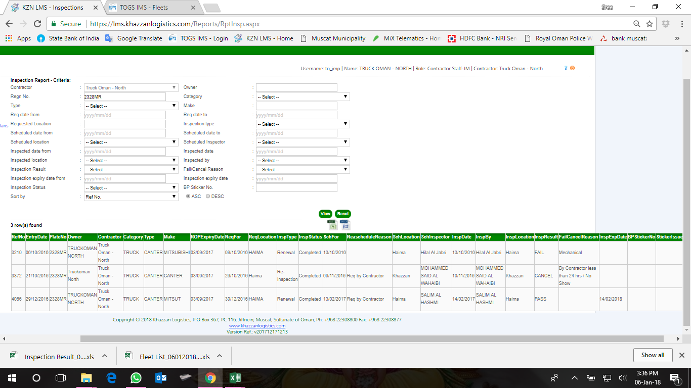Open the KZN LMS - Home bookmark

pyautogui.click(x=264, y=38)
